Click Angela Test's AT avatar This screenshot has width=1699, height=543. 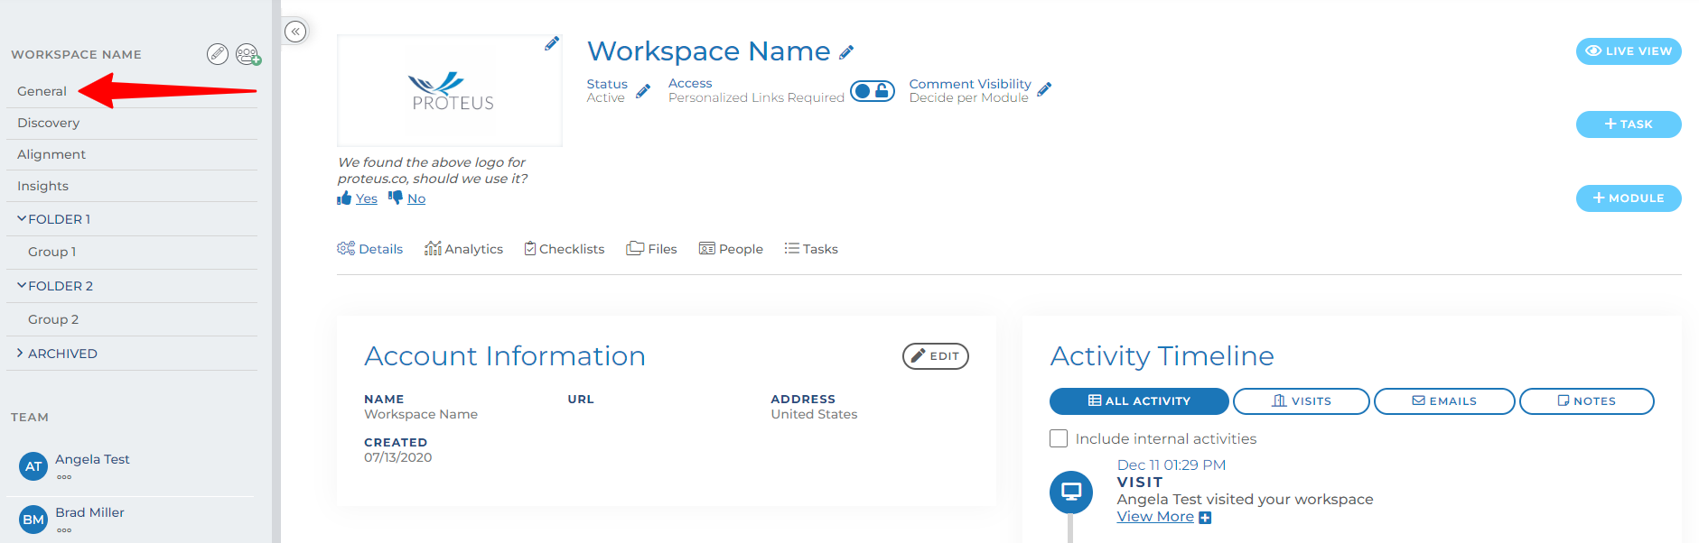point(33,466)
